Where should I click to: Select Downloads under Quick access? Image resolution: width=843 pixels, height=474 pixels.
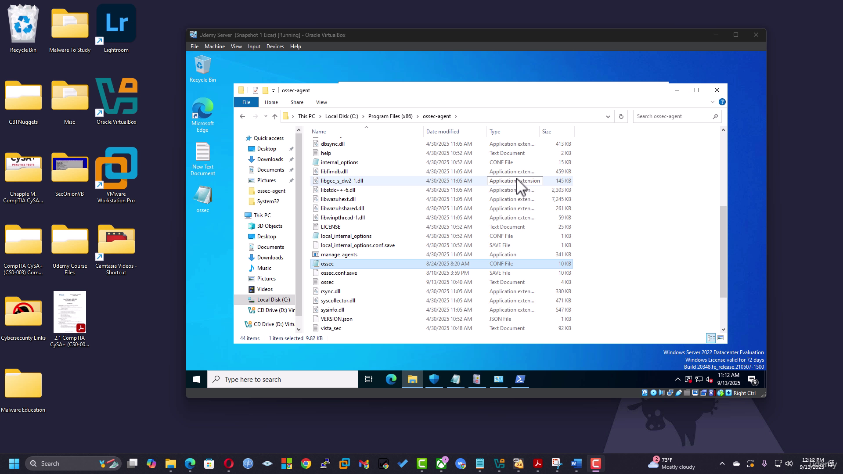[x=270, y=159]
